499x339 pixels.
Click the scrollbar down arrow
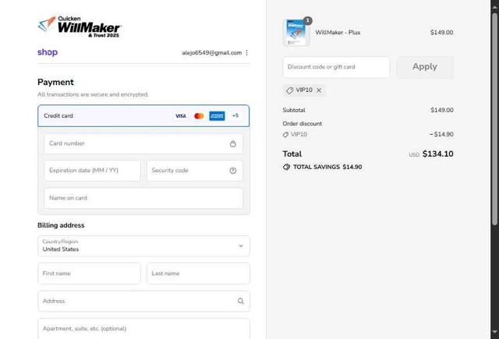[x=494, y=332]
